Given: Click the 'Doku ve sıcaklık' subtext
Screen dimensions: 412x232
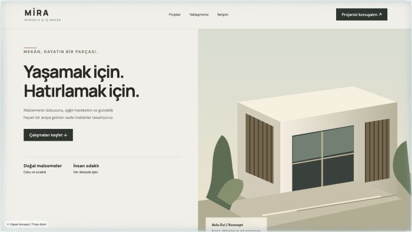Looking at the screenshot, I should tap(35, 173).
